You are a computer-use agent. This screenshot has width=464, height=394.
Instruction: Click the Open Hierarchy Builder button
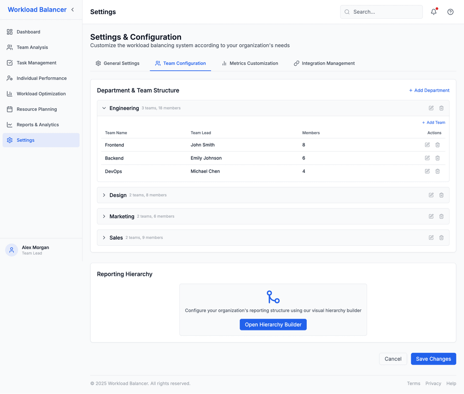tap(273, 324)
